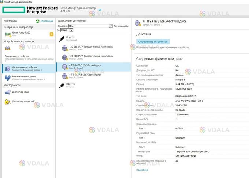Click the Неназначенные диски icon

coord(8,77)
